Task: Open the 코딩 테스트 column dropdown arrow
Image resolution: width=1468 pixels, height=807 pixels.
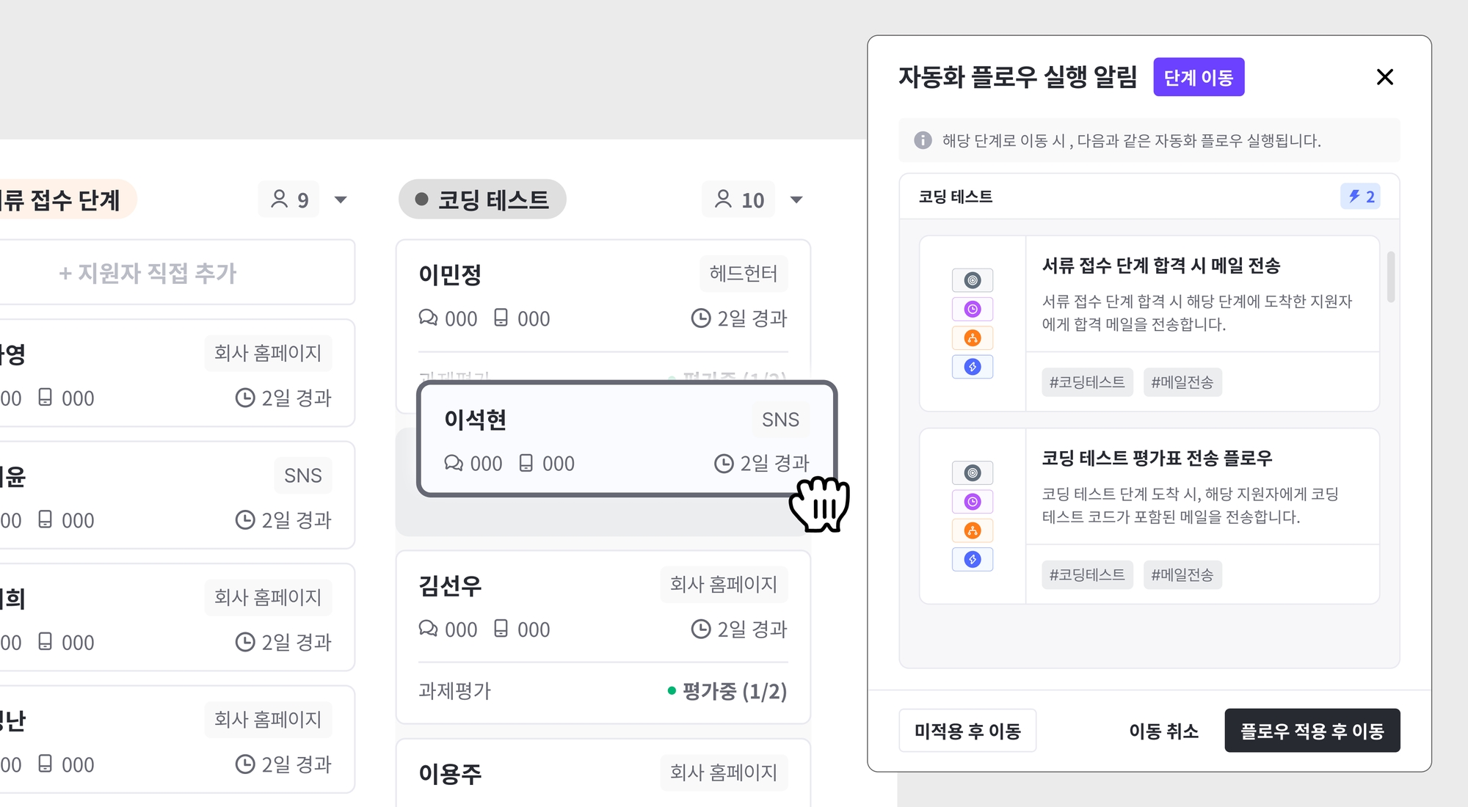Action: 796,200
